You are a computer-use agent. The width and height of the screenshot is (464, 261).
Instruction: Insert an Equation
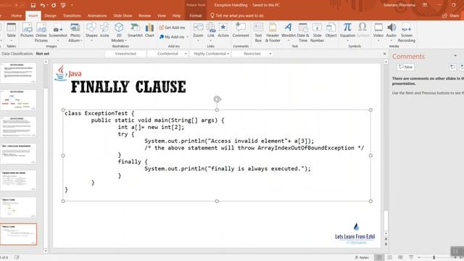(x=347, y=32)
